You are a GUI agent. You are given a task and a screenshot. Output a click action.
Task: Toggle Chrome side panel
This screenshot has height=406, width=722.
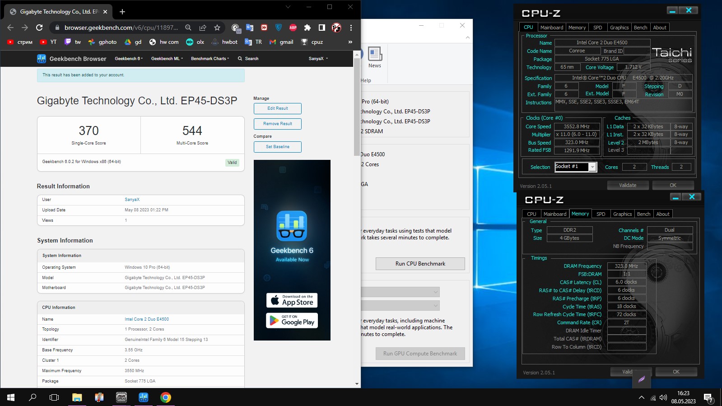(322, 28)
